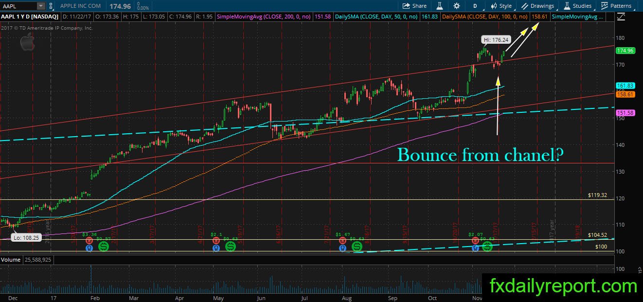Screen dimensions: 643x302
Task: Click the APPLE INC COM company name
Action: pyautogui.click(x=80, y=6)
